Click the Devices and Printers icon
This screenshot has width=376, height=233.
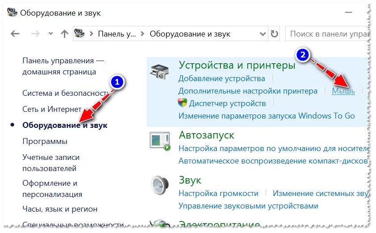pyautogui.click(x=160, y=71)
